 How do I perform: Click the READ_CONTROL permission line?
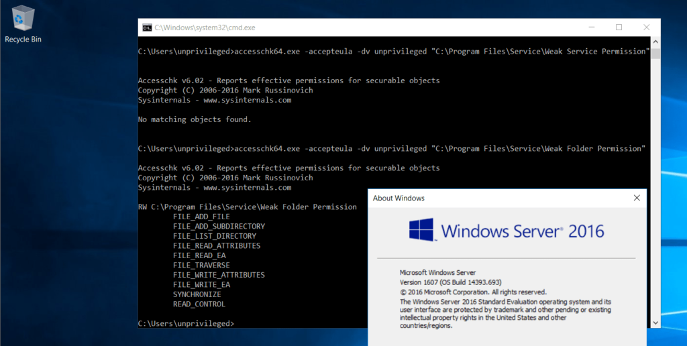(x=199, y=304)
